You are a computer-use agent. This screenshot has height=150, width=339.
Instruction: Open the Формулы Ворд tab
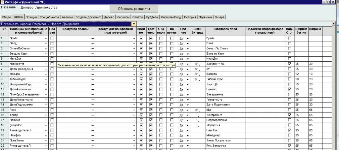click(x=171, y=17)
